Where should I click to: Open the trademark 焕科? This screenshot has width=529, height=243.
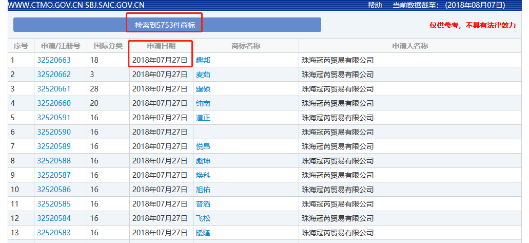tap(203, 175)
